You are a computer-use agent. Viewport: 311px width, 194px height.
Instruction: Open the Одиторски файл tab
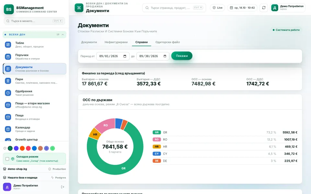point(167,42)
